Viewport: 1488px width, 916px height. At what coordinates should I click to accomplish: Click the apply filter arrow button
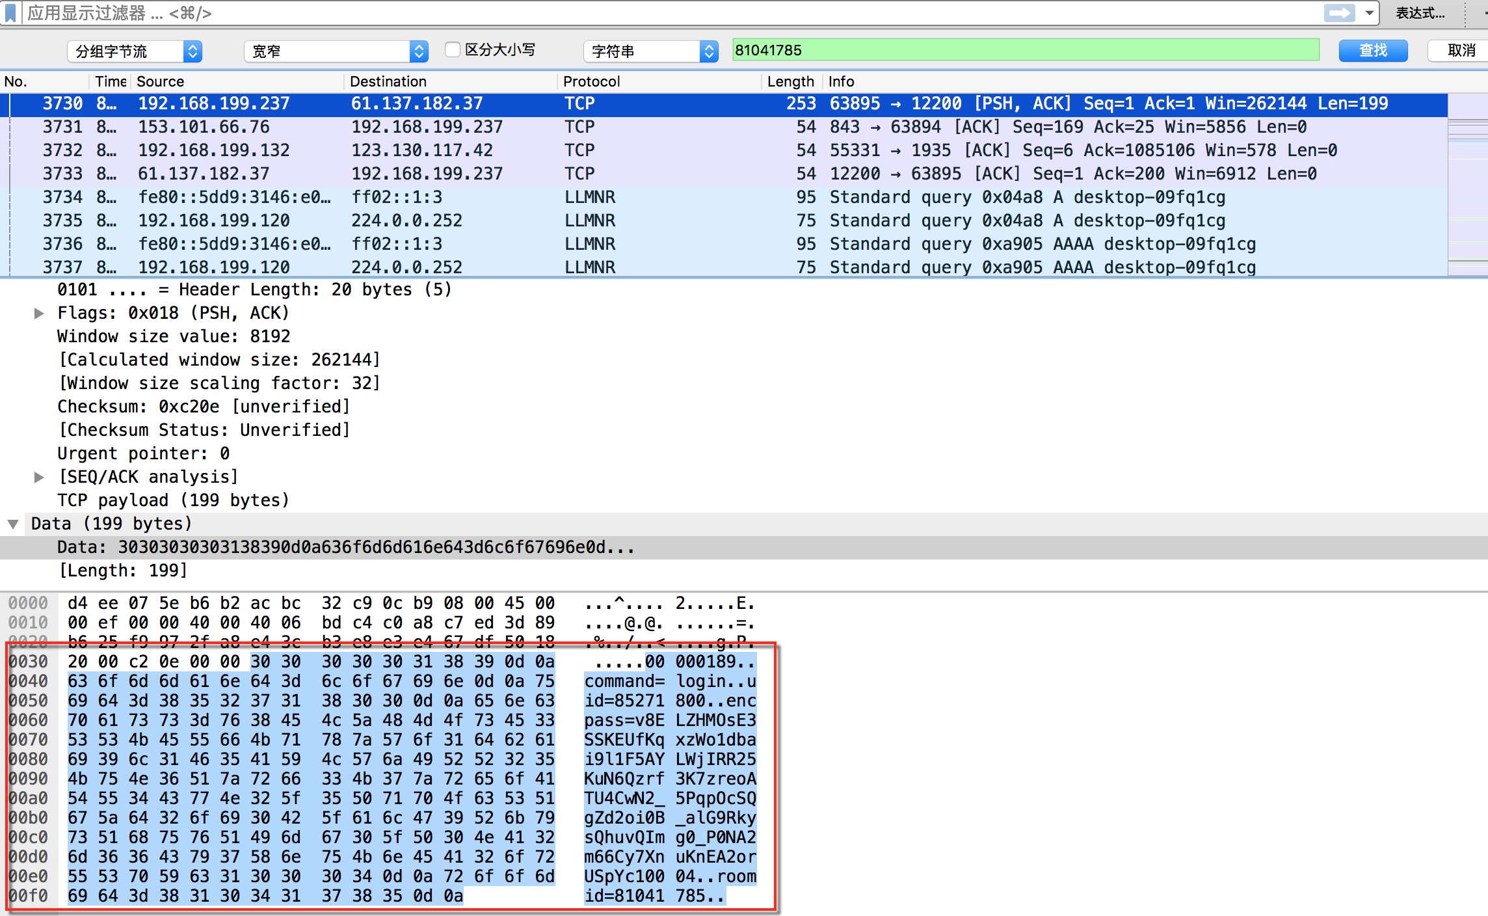[1339, 13]
